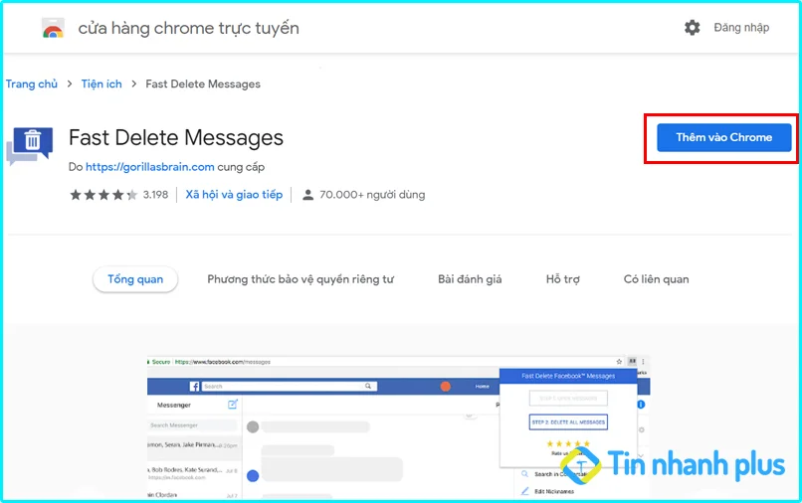
Task: Click the Facebook search box in preview
Action: click(x=290, y=387)
